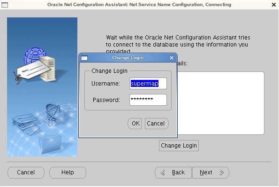This screenshot has width=279, height=187.
Task: Click the double chevron on Next
Action: click(221, 172)
